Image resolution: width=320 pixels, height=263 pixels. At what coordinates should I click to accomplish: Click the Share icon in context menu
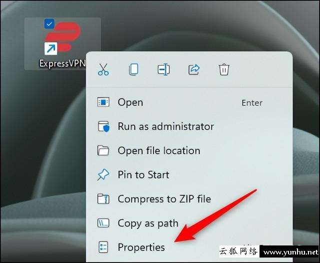[x=194, y=70]
